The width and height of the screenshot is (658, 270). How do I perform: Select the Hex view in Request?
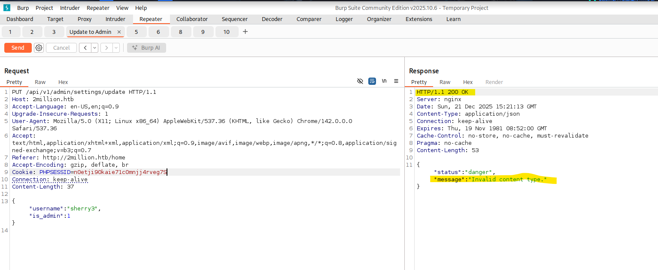point(63,82)
